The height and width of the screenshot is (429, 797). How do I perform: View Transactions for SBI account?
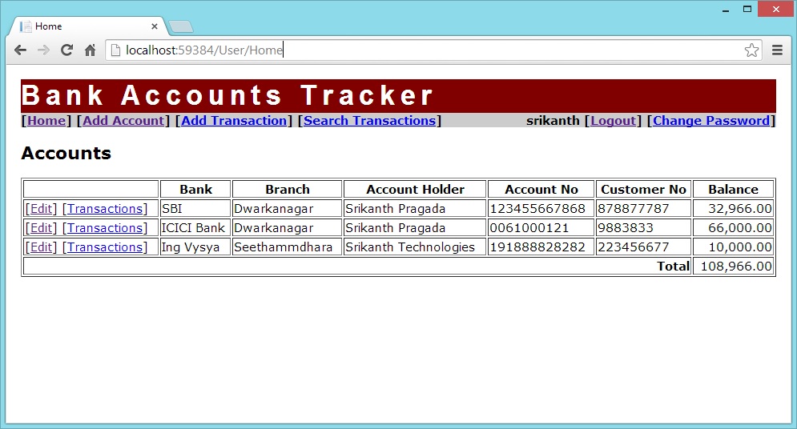click(105, 209)
